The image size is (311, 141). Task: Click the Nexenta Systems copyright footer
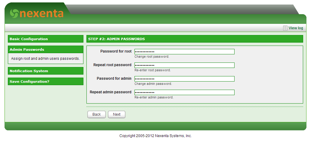pyautogui.click(x=155, y=136)
